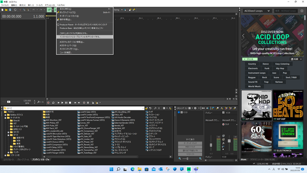307x173 pixels.
Task: Open mixer settings gear icon
Action: (195, 108)
